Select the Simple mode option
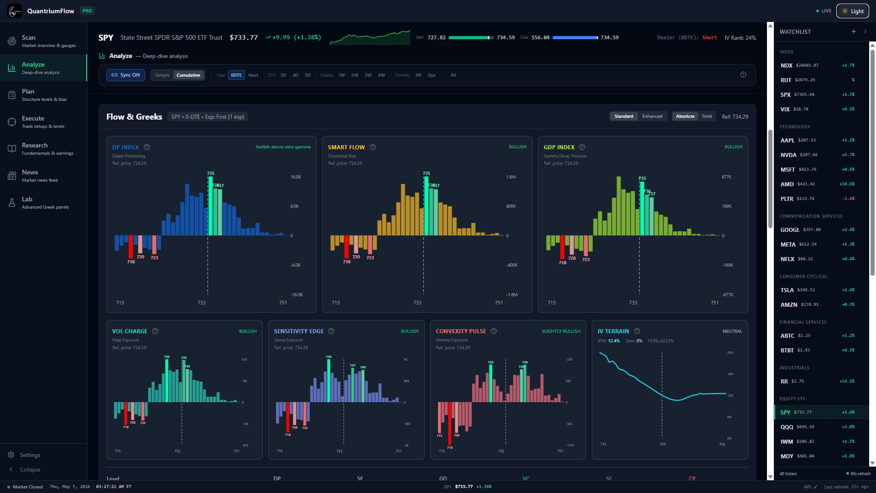The width and height of the screenshot is (876, 493). point(162,75)
